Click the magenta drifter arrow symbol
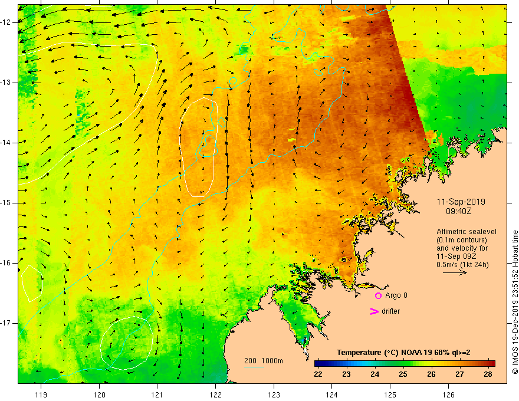 pyautogui.click(x=374, y=311)
